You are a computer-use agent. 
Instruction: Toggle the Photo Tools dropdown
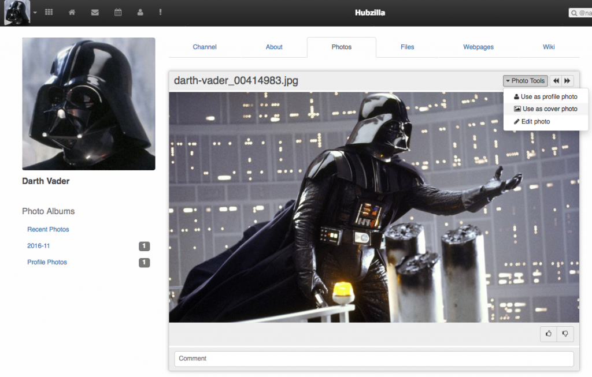(x=525, y=81)
